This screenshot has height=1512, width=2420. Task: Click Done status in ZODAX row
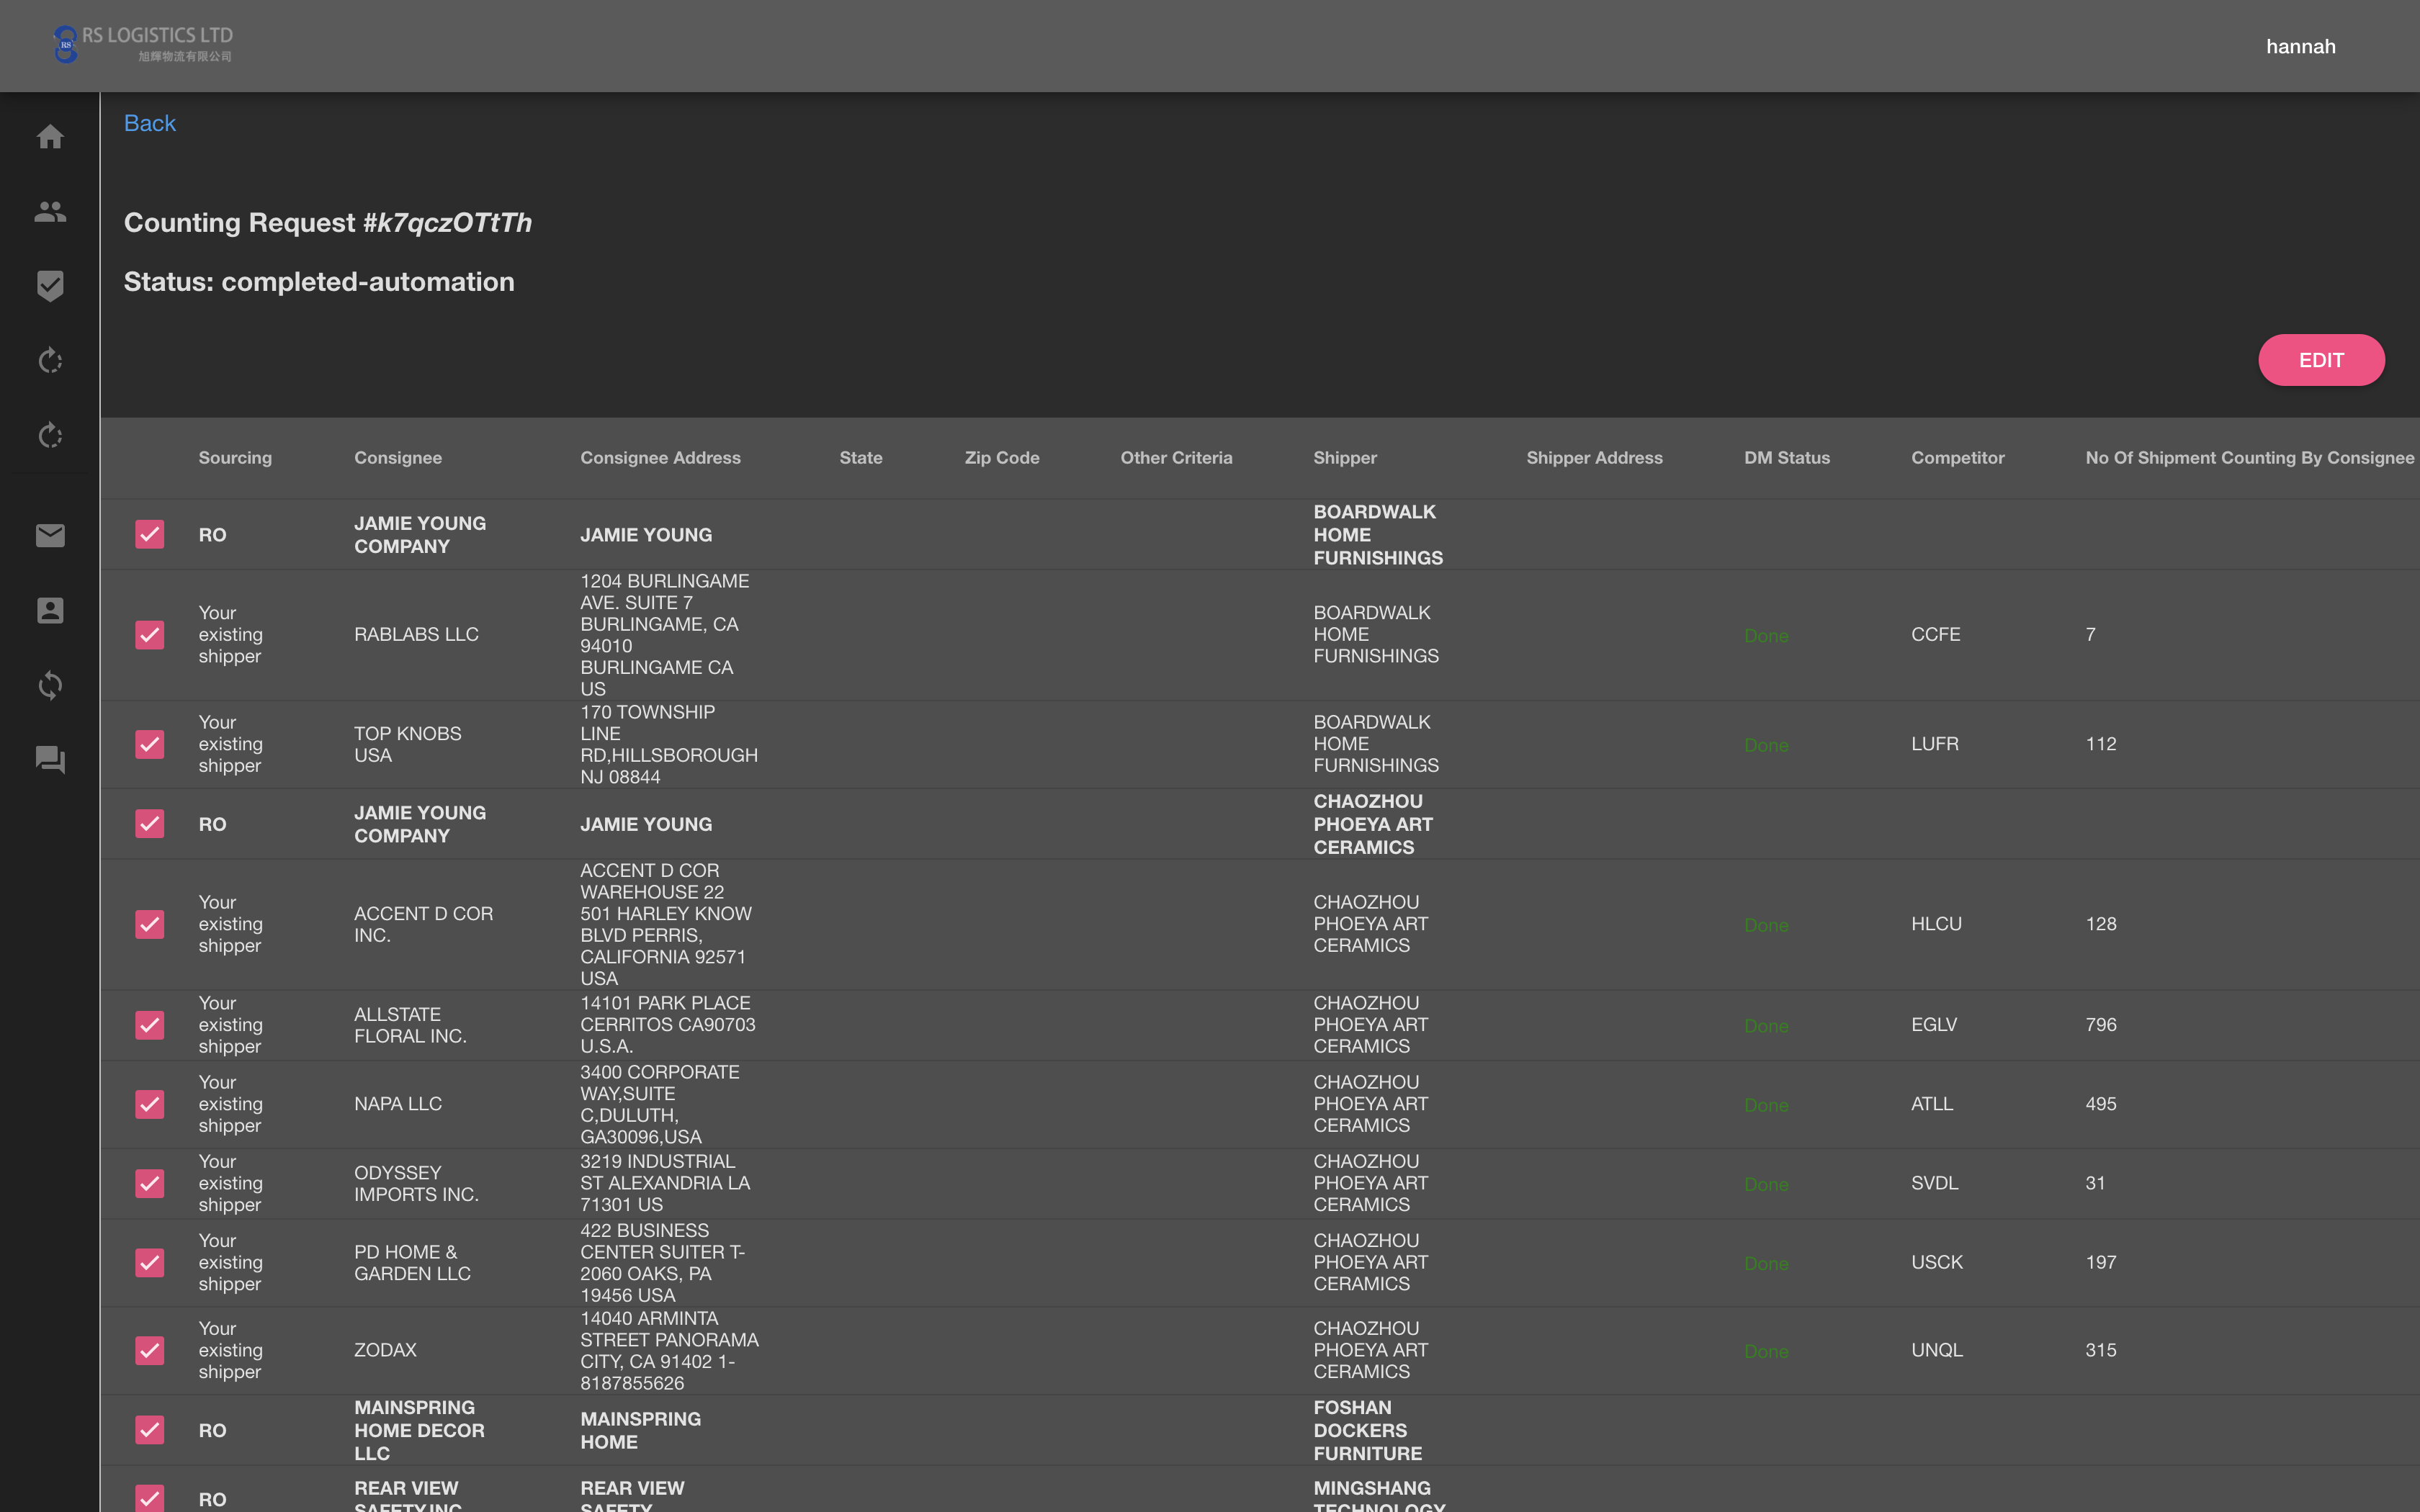pyautogui.click(x=1766, y=1351)
